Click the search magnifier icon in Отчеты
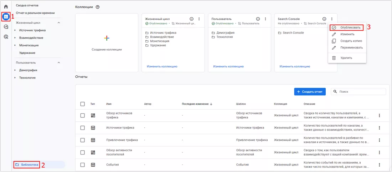392x172 pixels. coord(335,92)
